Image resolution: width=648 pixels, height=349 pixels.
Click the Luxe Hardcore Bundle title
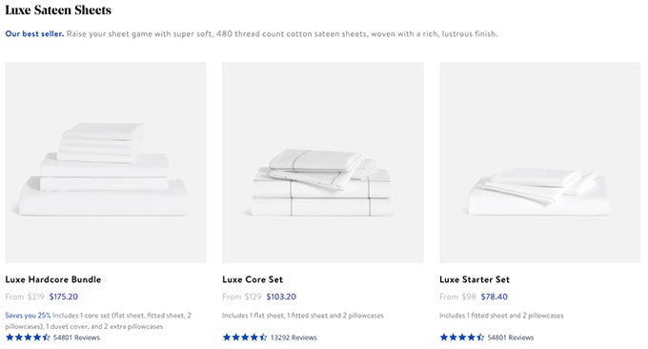(x=53, y=279)
